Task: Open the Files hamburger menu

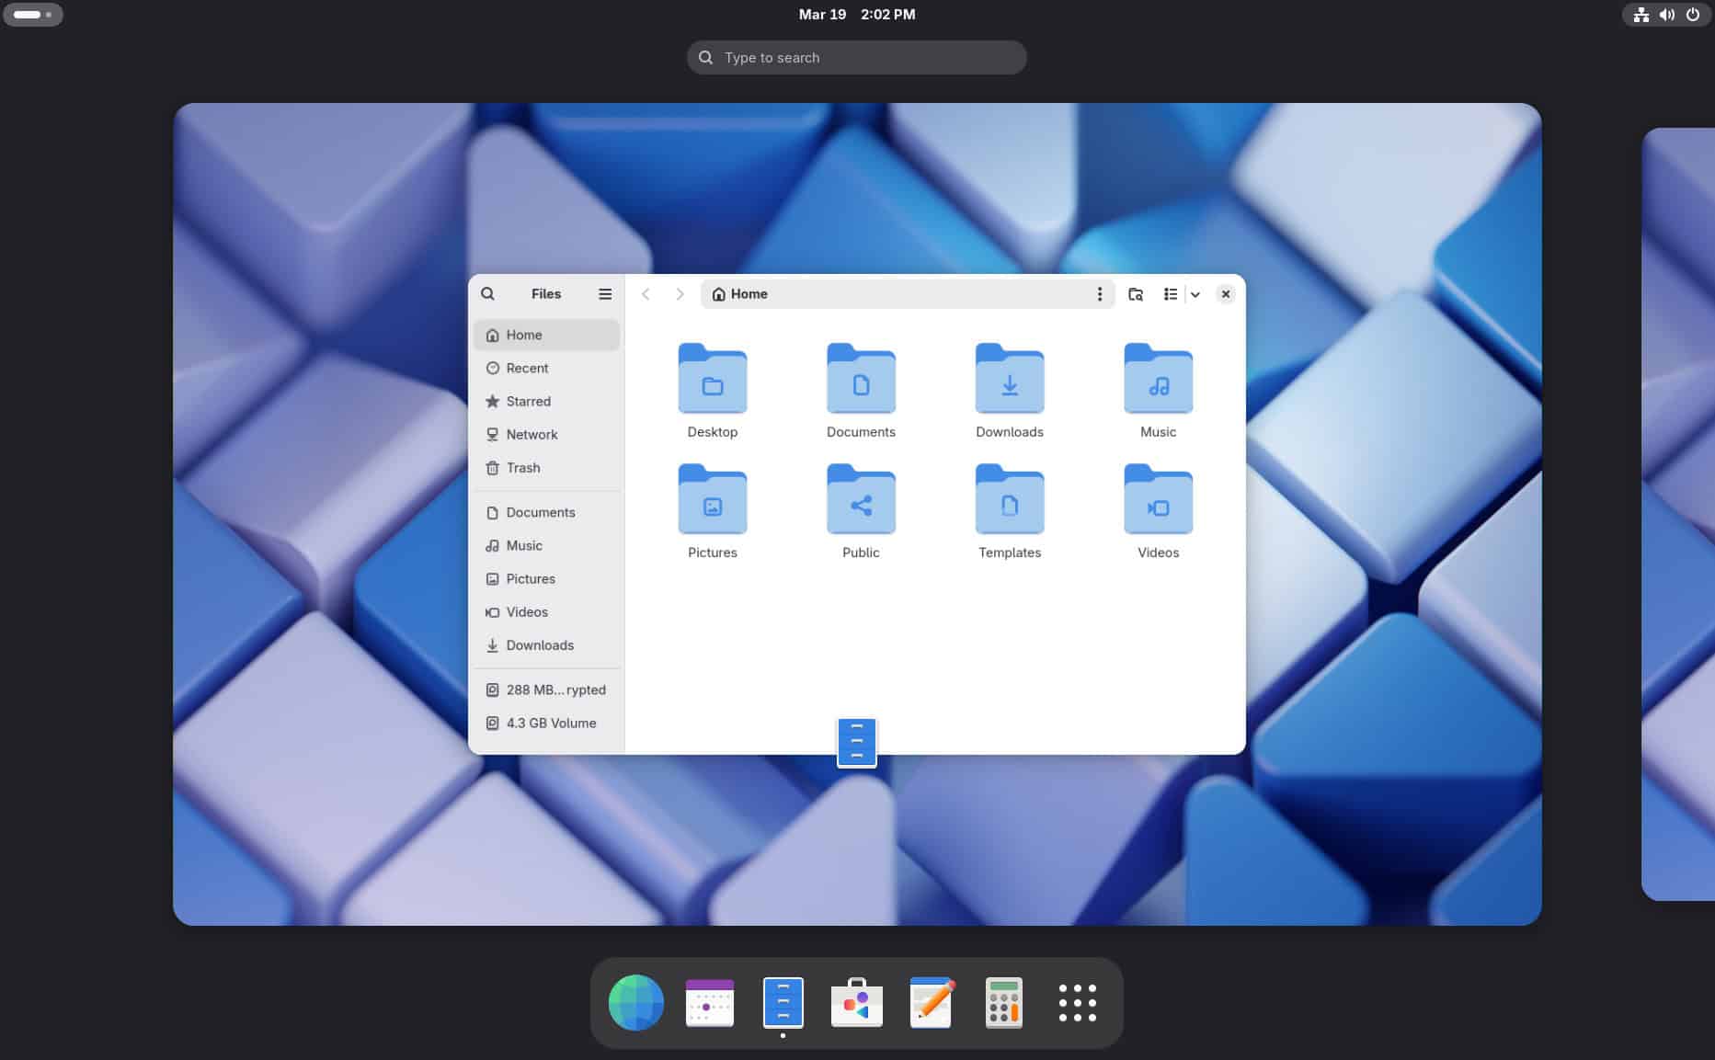Action: [x=605, y=293]
